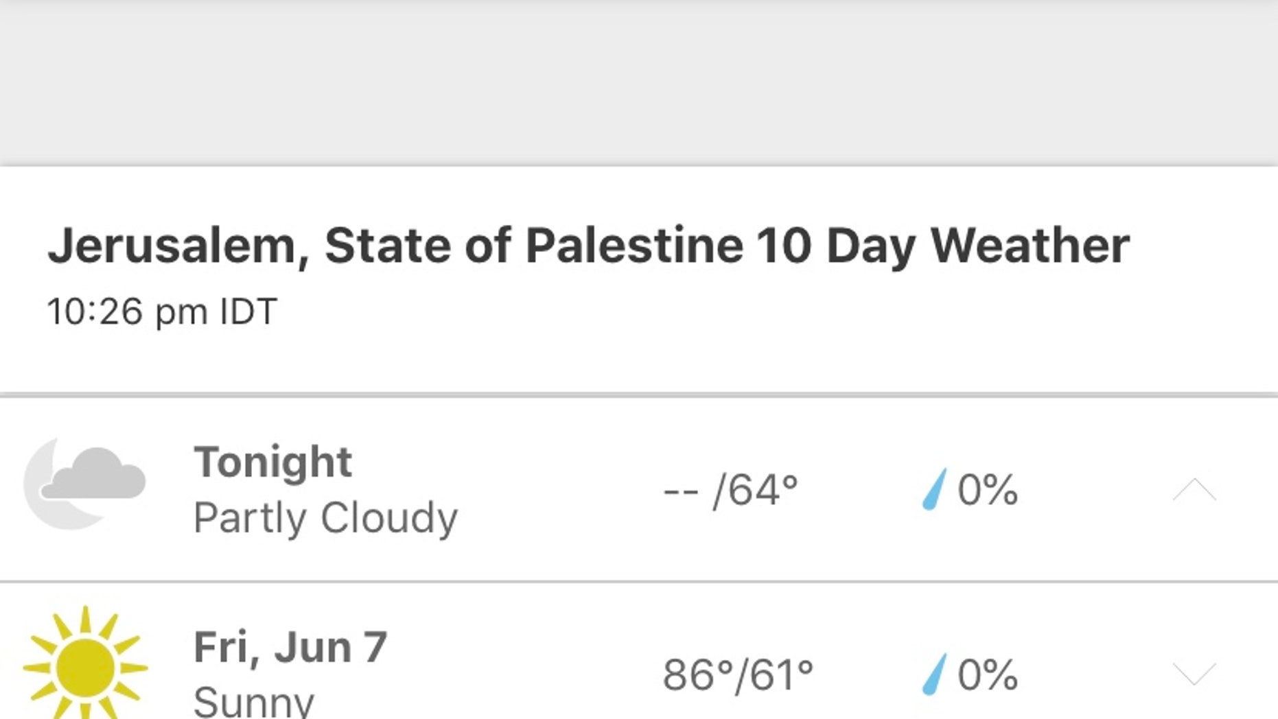1278x719 pixels.
Task: Open the Fri, Jun 7 forecast label
Action: click(x=291, y=647)
